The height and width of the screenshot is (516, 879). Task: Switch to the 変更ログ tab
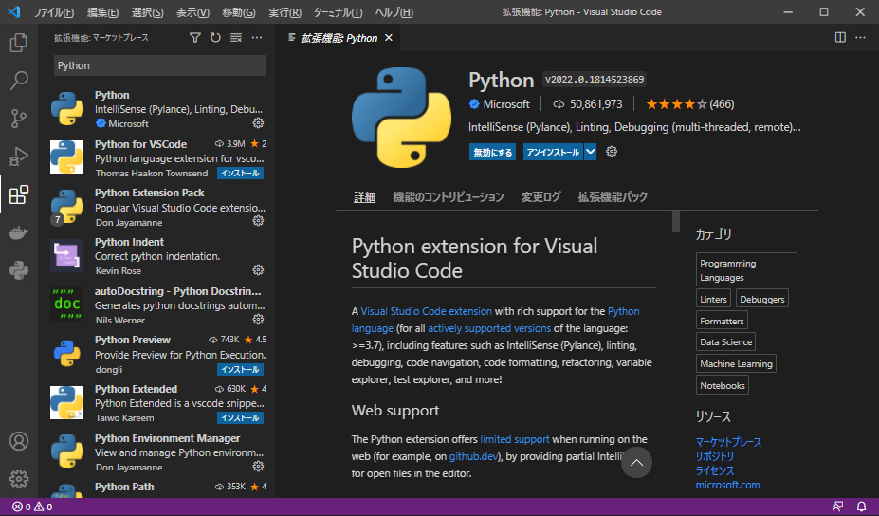tap(541, 197)
